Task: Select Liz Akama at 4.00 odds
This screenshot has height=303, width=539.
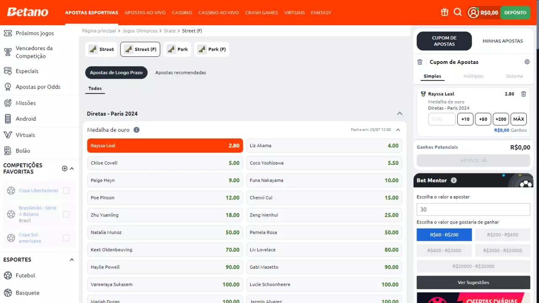Action: tap(324, 146)
